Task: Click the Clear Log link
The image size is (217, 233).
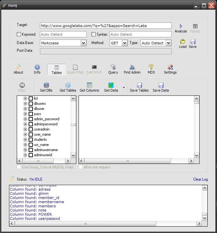Action: coord(200,179)
